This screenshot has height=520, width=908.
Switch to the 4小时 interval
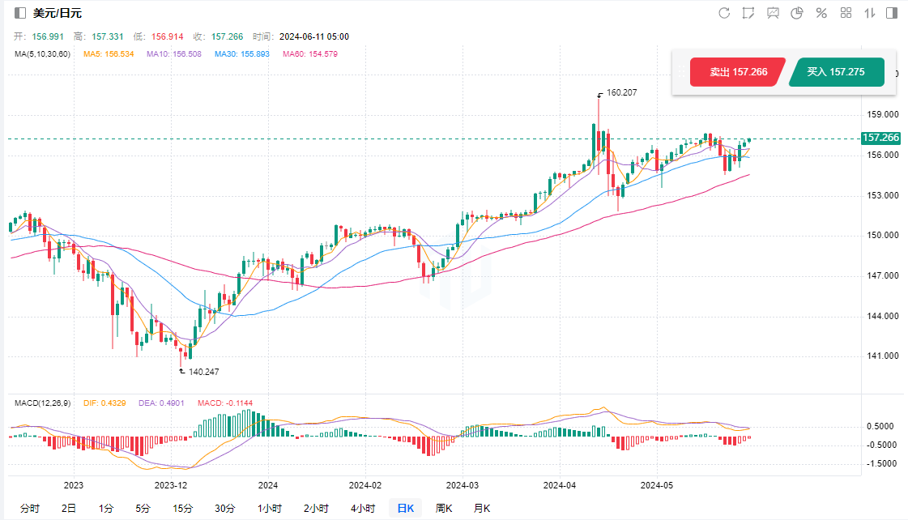click(363, 508)
